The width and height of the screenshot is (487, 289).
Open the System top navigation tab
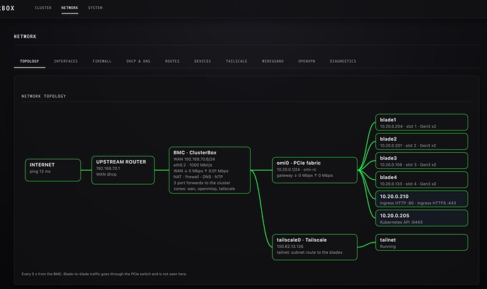pyautogui.click(x=95, y=8)
